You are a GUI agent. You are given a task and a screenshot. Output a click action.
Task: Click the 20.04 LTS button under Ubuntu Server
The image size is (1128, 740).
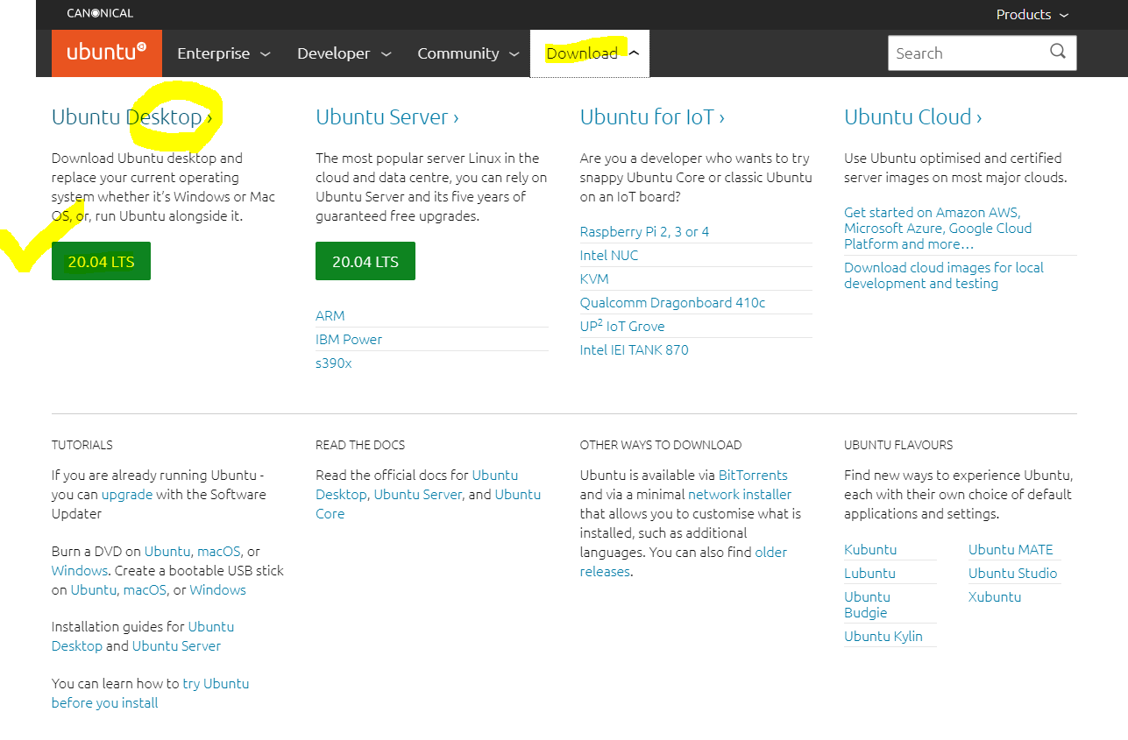coord(365,261)
